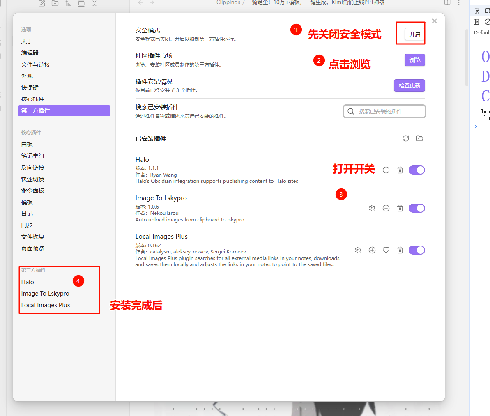Image resolution: width=490 pixels, height=416 pixels.
Task: Disable the Halo plugin toggle
Action: click(416, 170)
